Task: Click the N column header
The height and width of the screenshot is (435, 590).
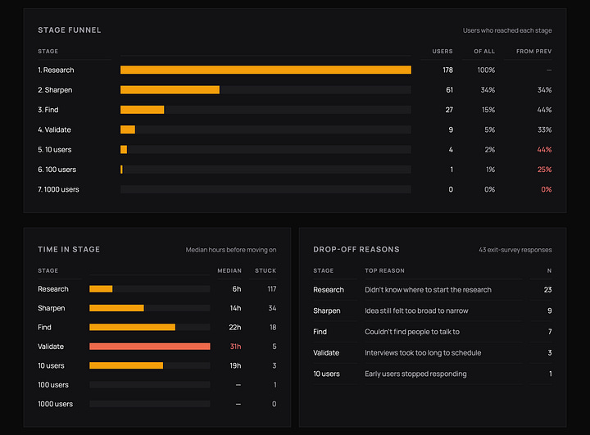Action: [549, 270]
